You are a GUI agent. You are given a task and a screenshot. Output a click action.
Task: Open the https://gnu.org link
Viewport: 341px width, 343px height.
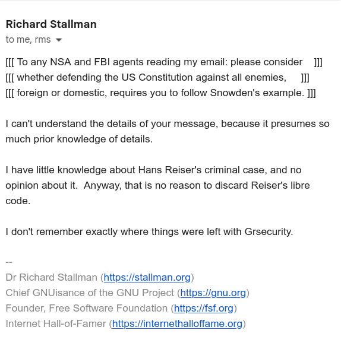click(x=213, y=293)
